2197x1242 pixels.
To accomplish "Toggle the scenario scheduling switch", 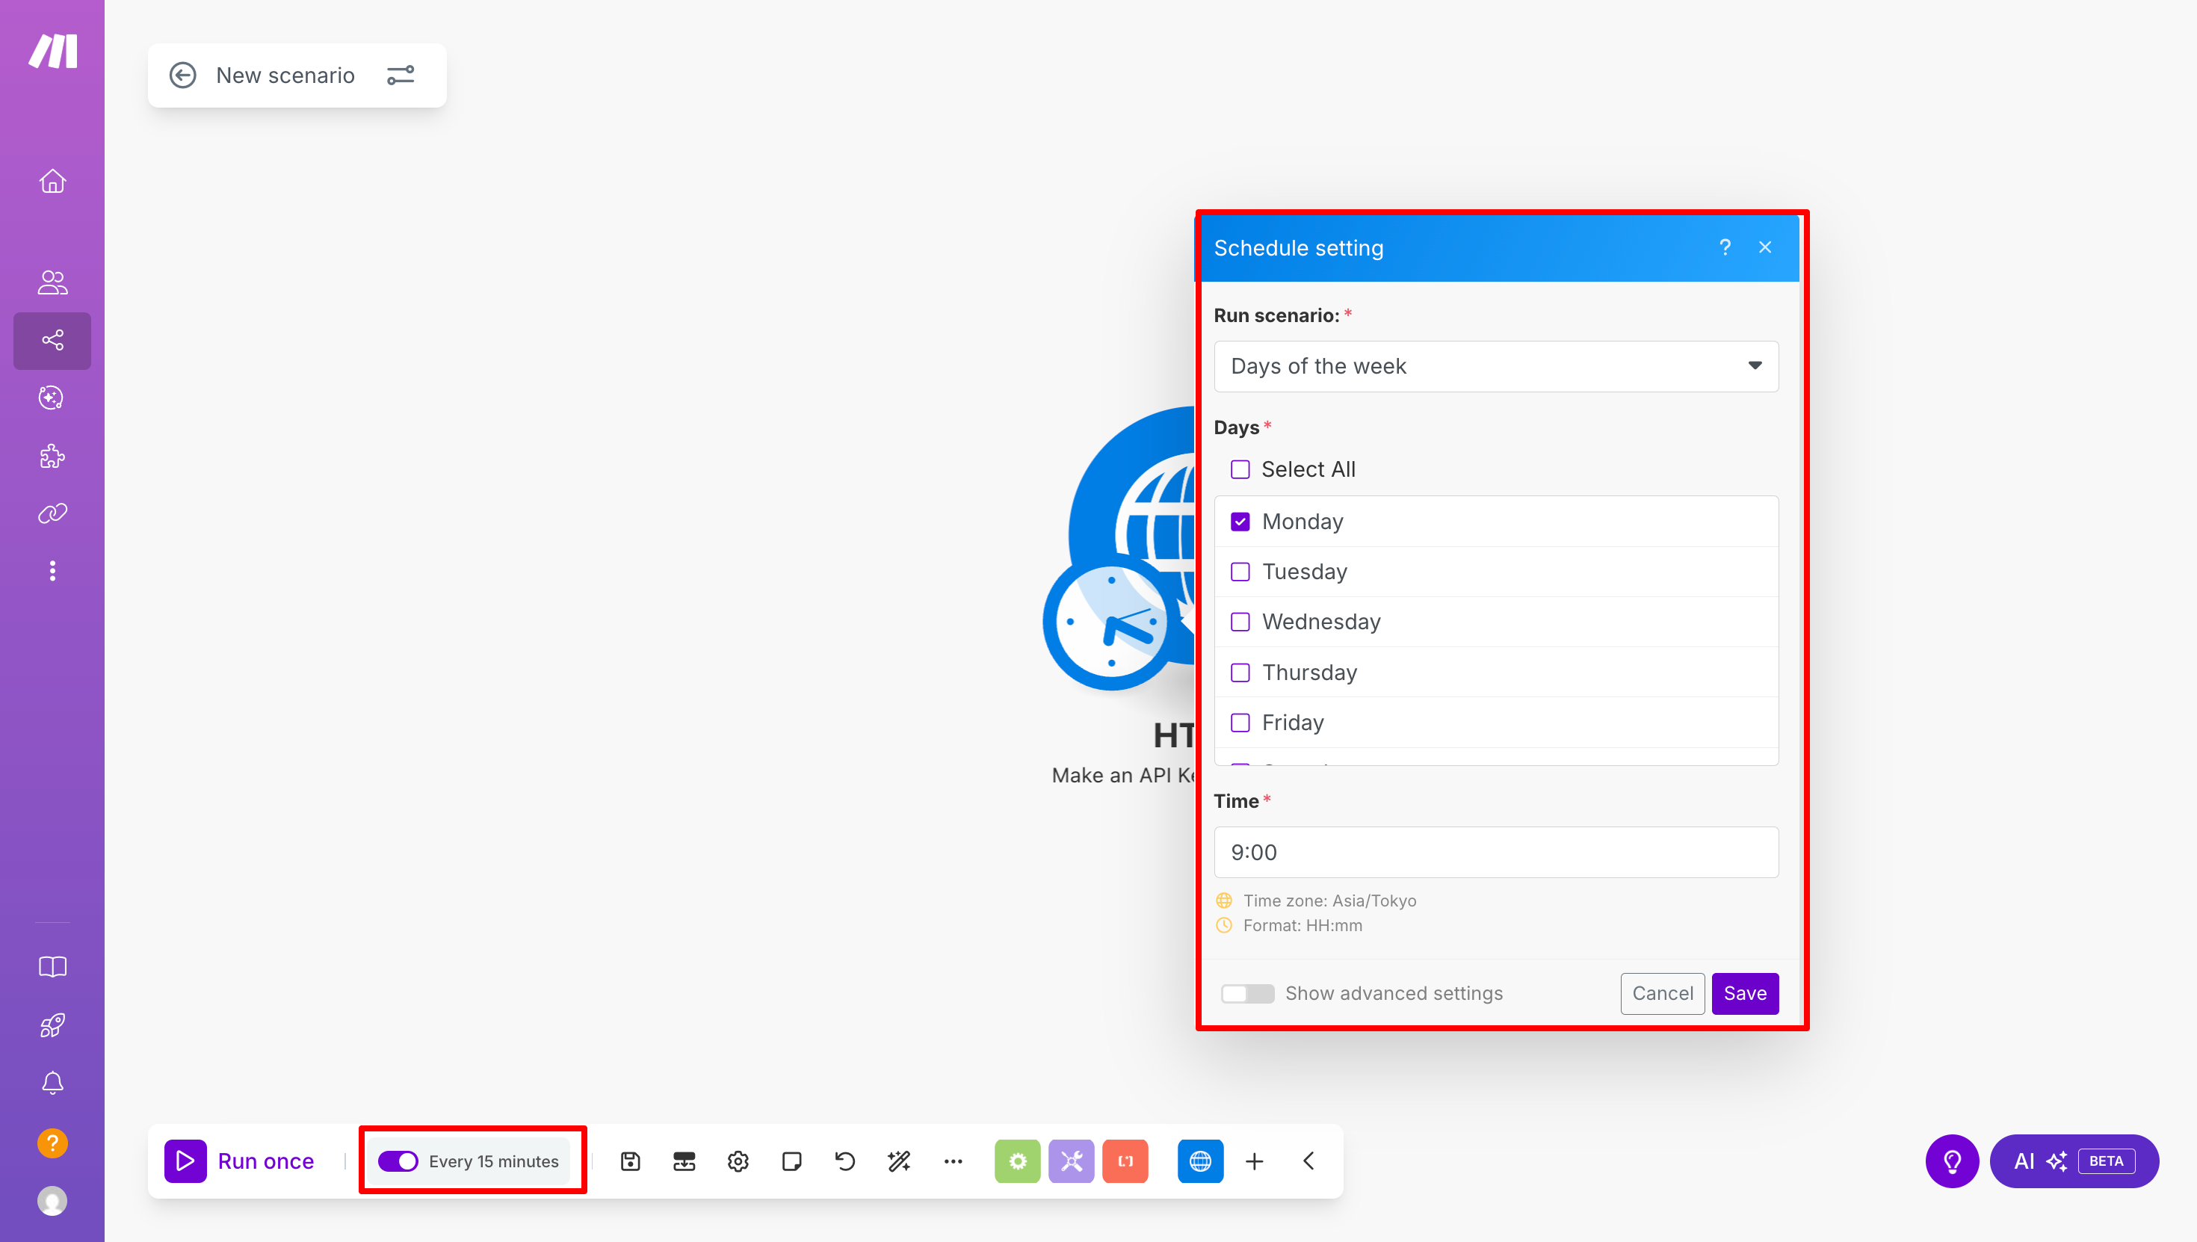I will [398, 1161].
